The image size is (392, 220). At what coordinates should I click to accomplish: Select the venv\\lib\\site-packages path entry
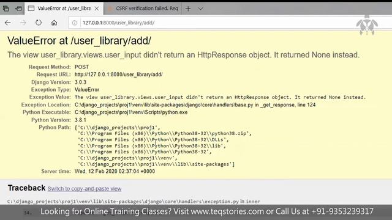click(x=156, y=164)
